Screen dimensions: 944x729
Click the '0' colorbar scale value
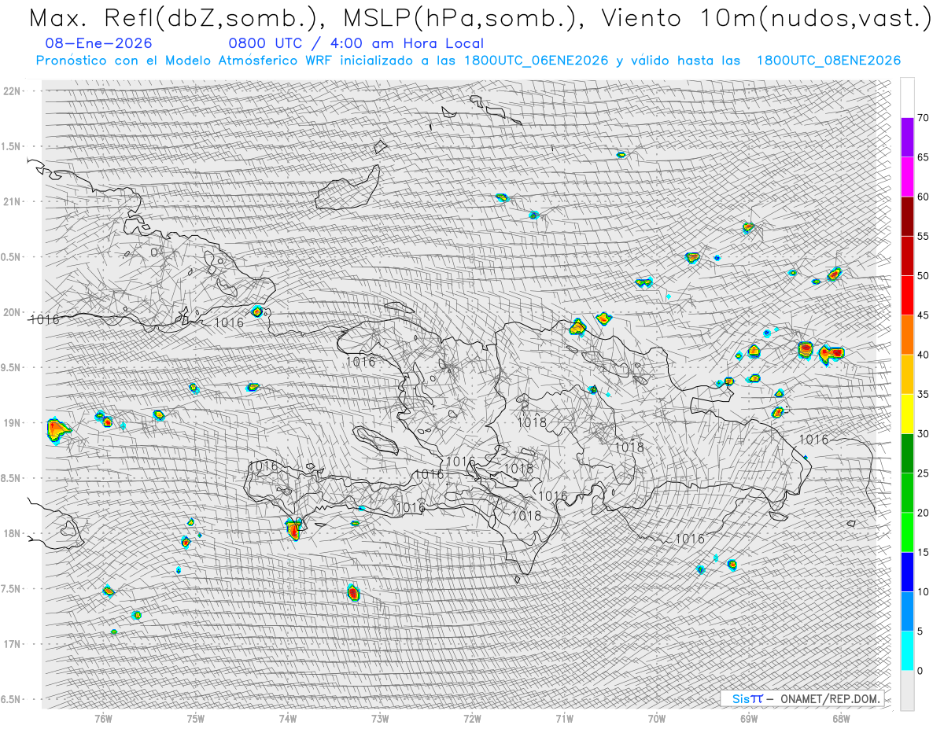click(x=920, y=671)
